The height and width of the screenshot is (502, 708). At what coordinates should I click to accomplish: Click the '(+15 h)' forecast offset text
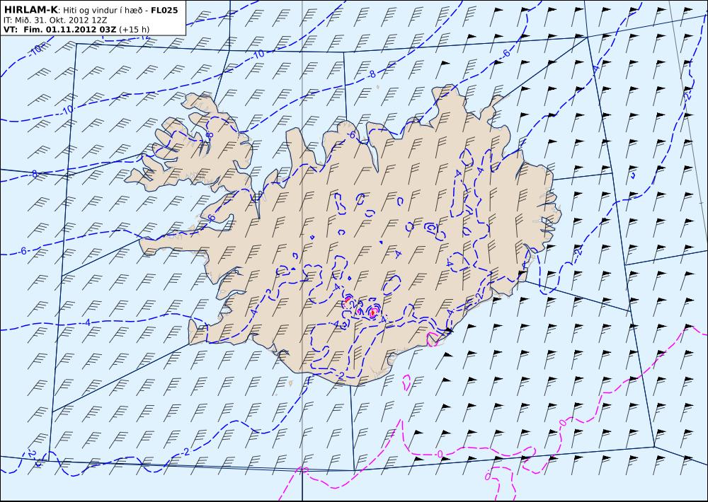134,29
